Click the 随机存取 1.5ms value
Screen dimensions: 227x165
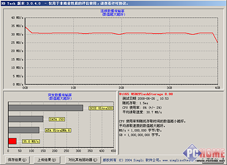(135, 103)
